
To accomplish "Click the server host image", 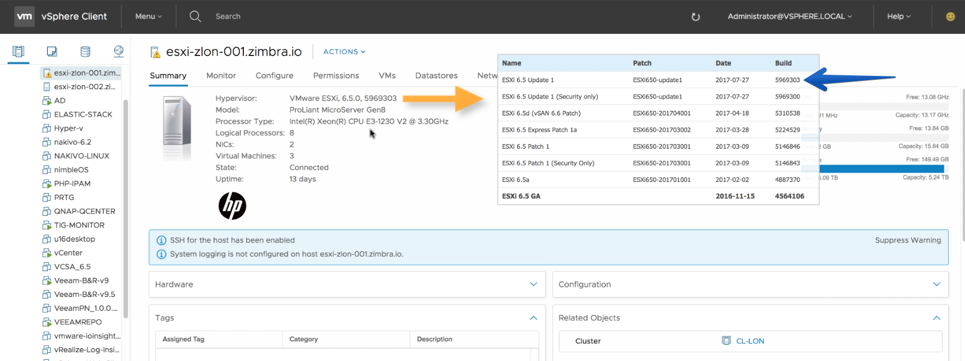I will pyautogui.click(x=177, y=128).
